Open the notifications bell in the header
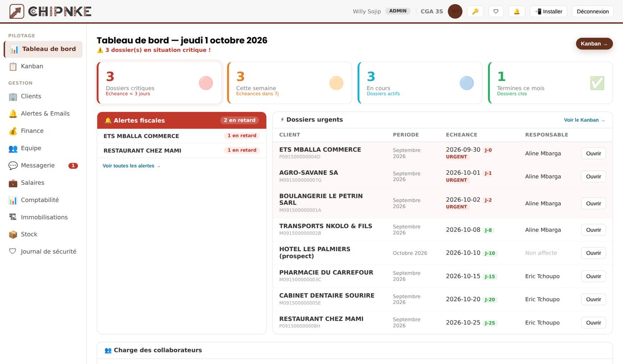Viewport: 623px width, 364px height. point(517,12)
